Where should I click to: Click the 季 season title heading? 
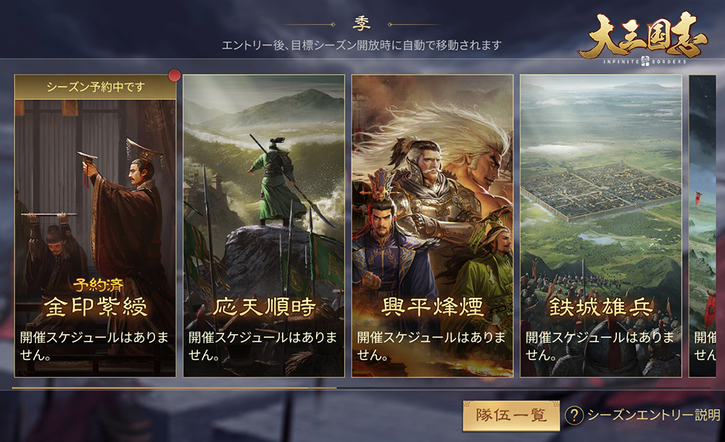362,24
